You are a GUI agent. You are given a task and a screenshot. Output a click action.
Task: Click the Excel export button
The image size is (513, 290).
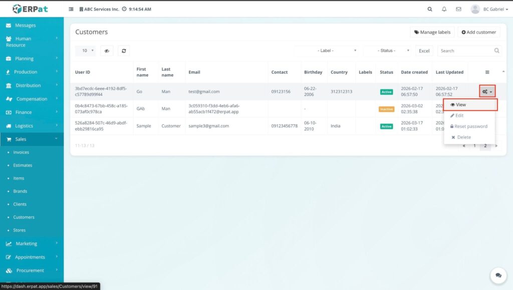click(424, 50)
